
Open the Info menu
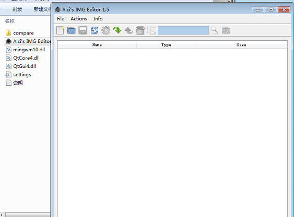(x=98, y=19)
